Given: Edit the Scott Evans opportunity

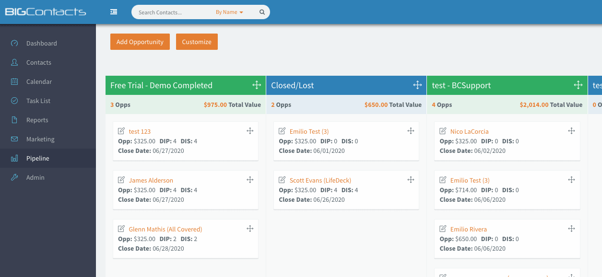Looking at the screenshot, I should click(x=282, y=180).
